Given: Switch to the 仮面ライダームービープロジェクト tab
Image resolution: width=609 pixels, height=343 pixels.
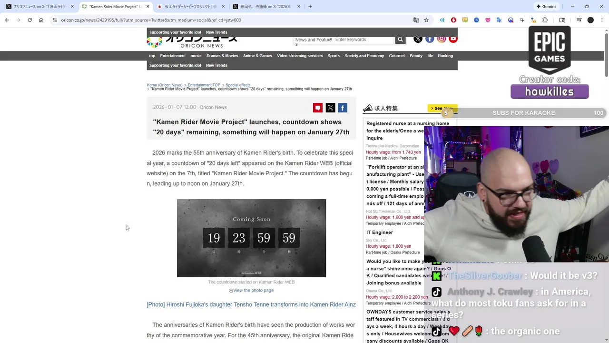Looking at the screenshot, I should (x=190, y=6).
